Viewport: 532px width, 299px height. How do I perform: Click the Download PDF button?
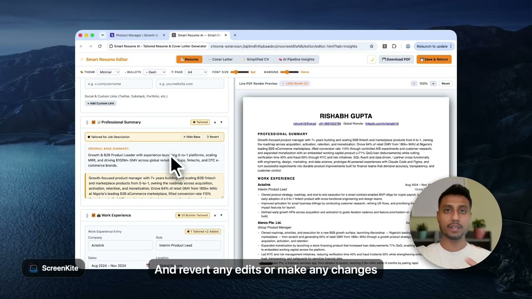(396, 59)
